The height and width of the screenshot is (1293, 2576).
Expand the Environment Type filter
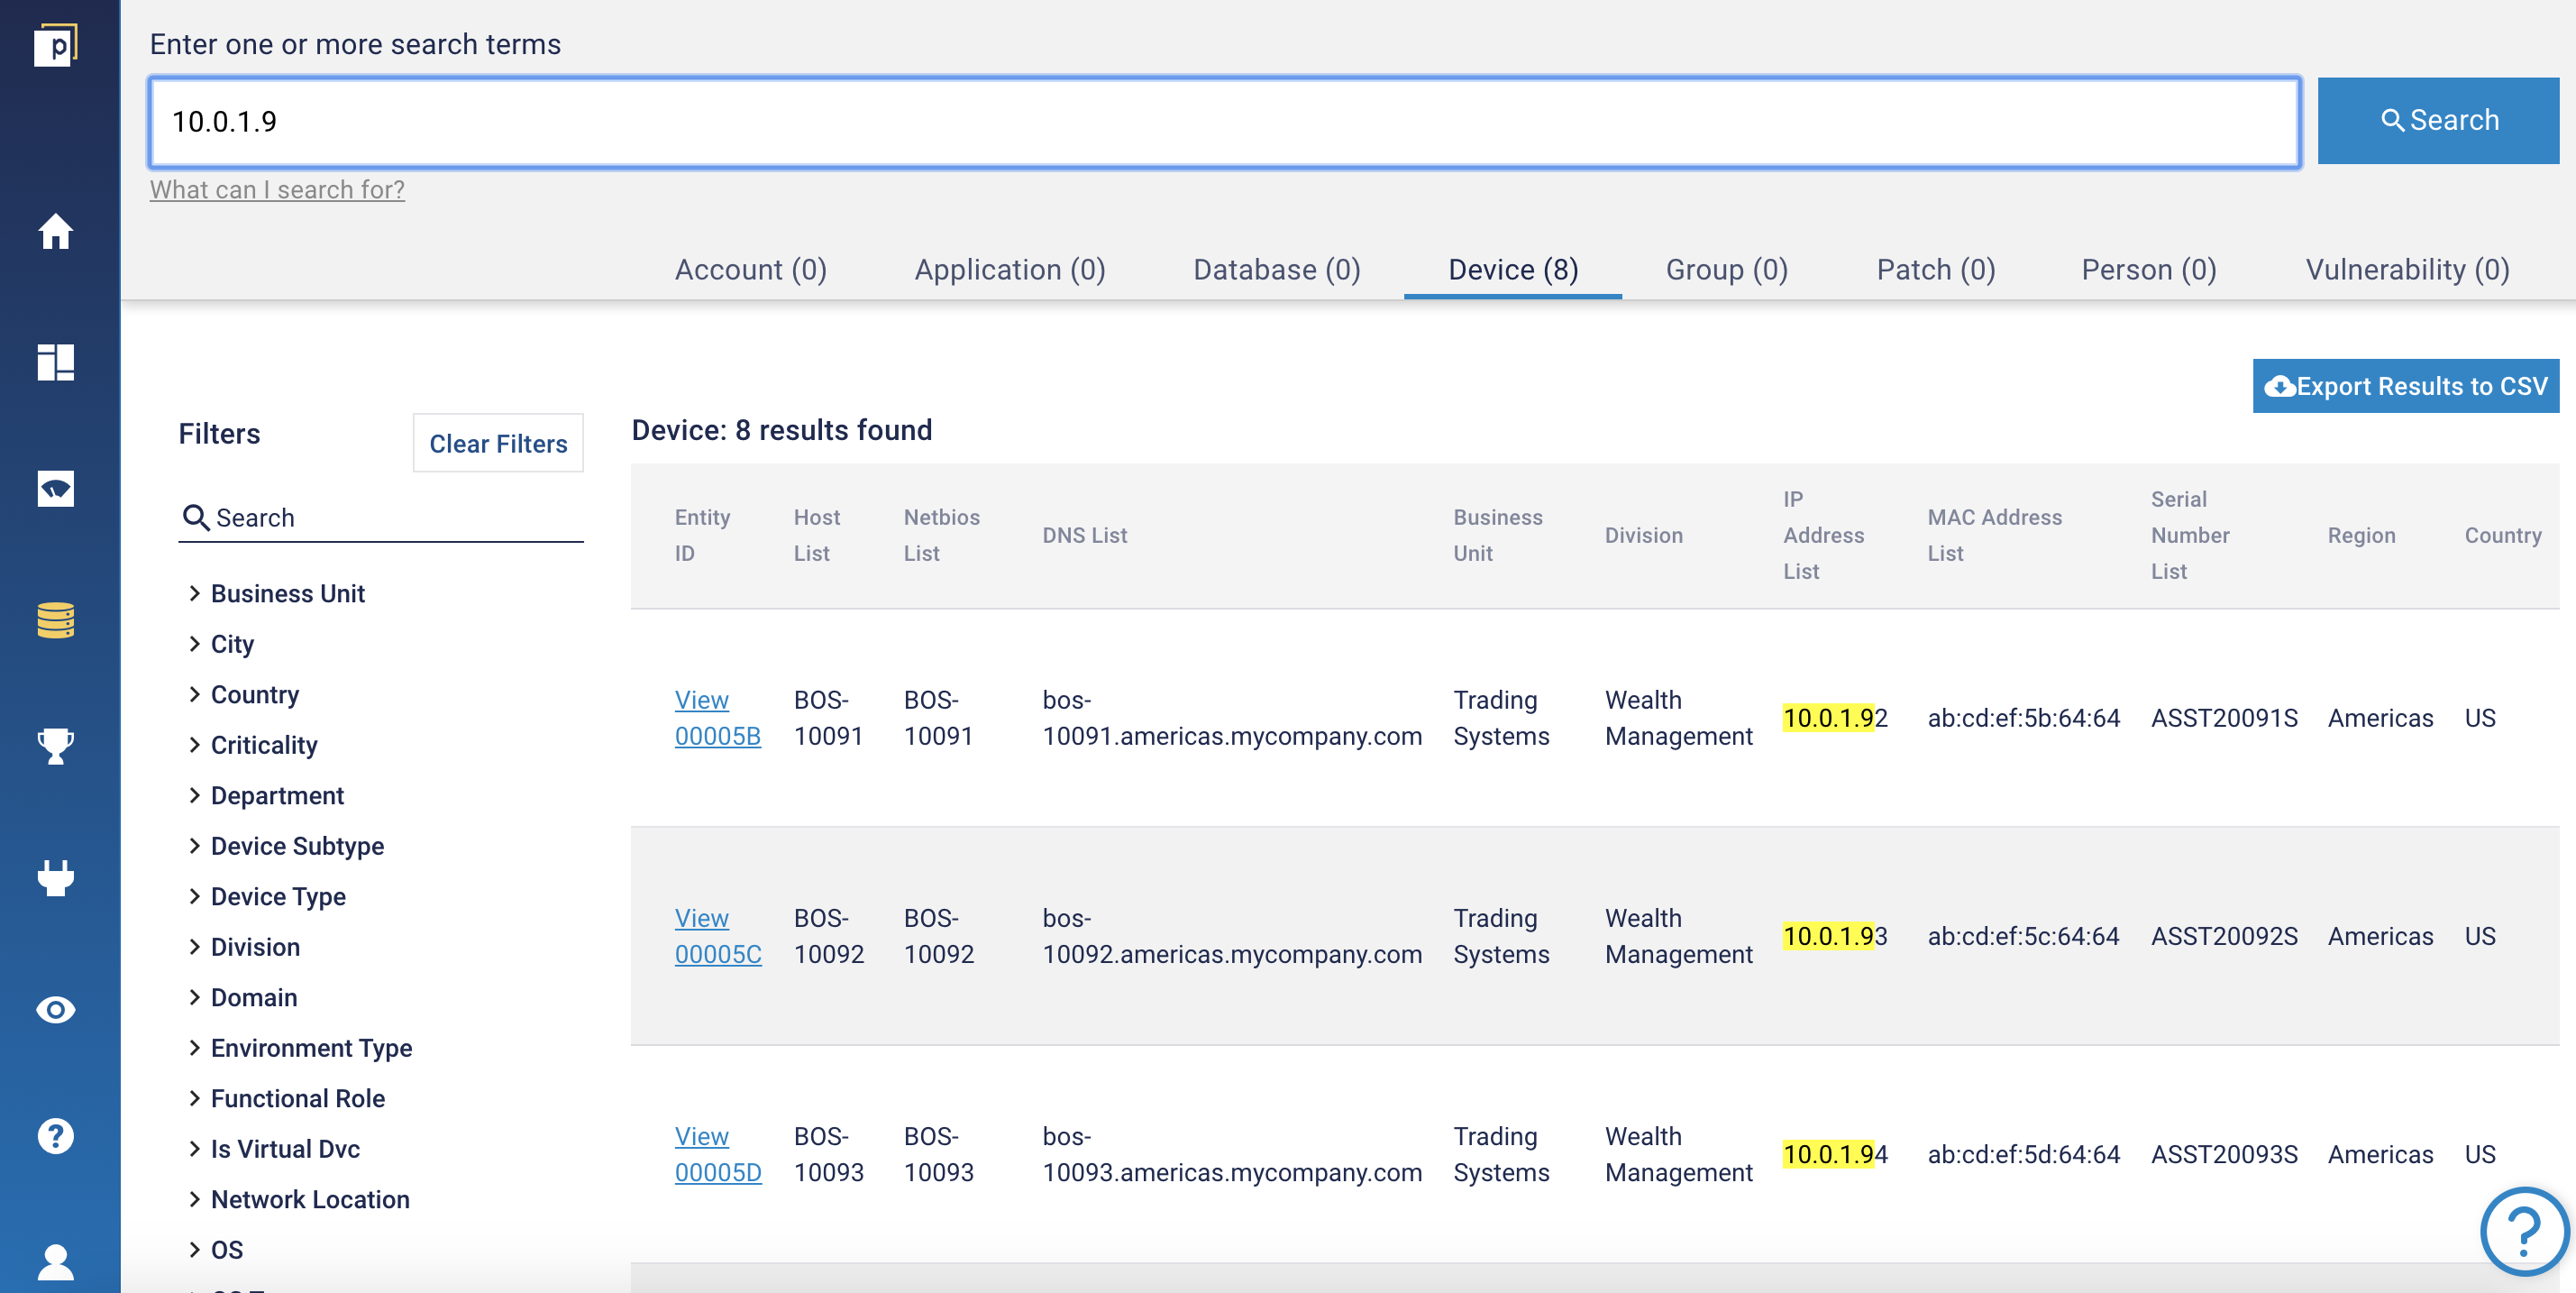pos(300,1048)
